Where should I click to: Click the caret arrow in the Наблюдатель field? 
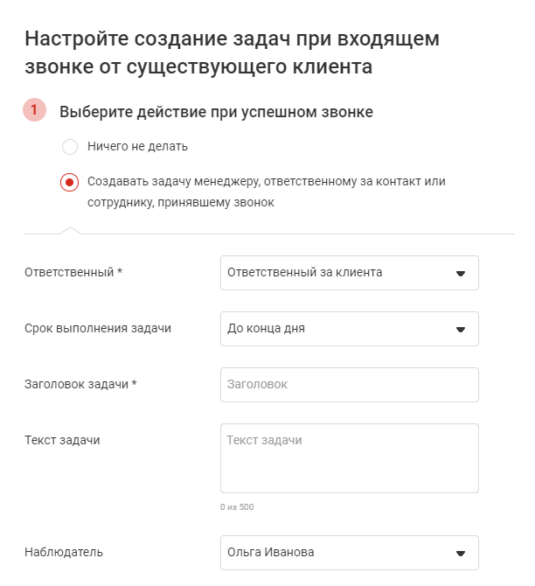[x=461, y=553]
